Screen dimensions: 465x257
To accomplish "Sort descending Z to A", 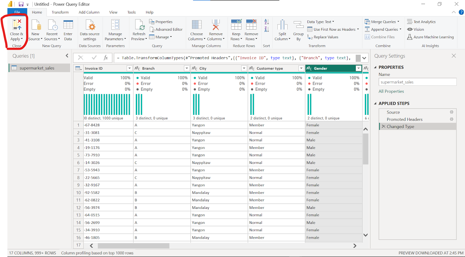I will [x=267, y=29].
